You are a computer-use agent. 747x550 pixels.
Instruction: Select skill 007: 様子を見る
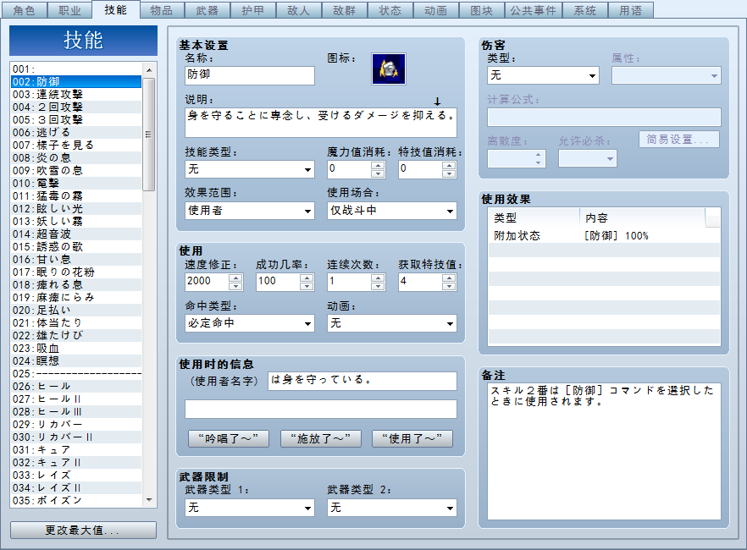[76, 145]
